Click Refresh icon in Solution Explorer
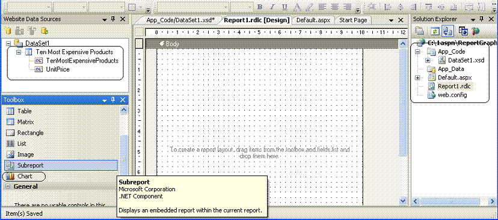The image size is (498, 220). tap(434, 31)
